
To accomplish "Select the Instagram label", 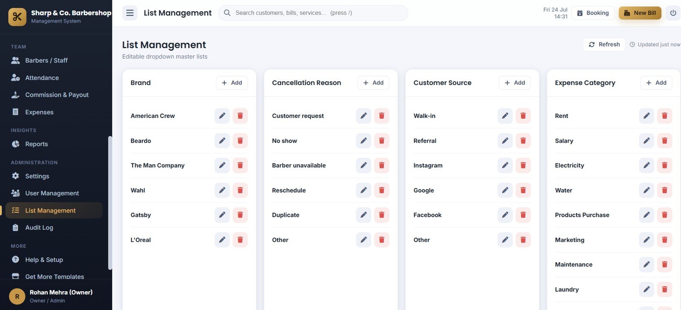I will (428, 165).
